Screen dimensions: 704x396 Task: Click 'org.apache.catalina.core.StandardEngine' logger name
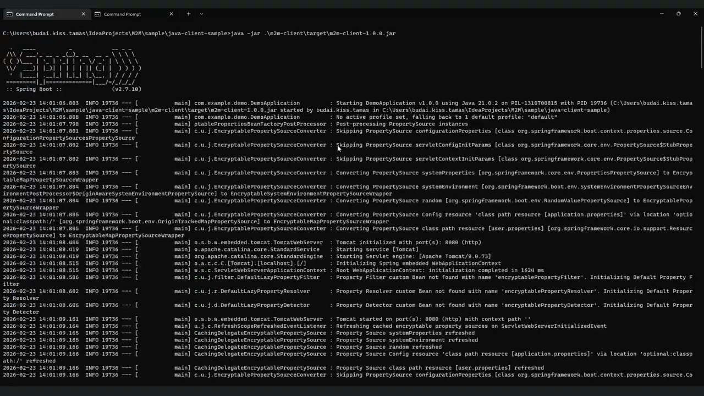[258, 256]
